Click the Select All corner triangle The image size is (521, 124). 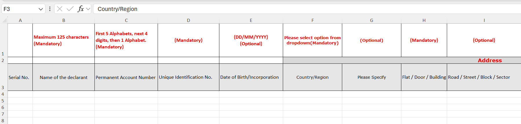(4, 20)
